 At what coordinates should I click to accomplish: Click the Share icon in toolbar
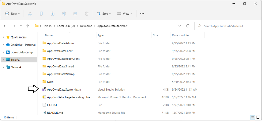(x=75, y=14)
